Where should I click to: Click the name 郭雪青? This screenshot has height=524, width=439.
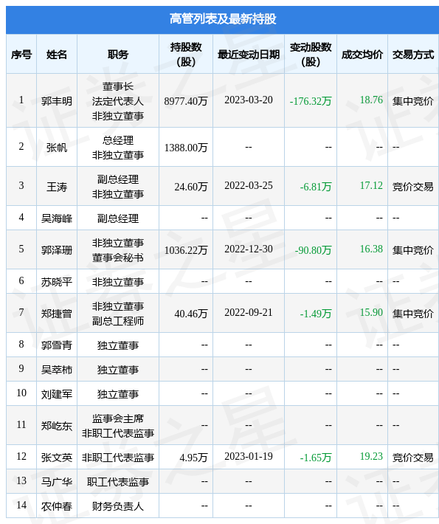point(57,345)
